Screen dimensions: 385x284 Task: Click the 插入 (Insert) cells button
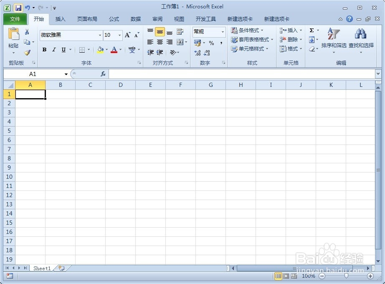(x=291, y=30)
